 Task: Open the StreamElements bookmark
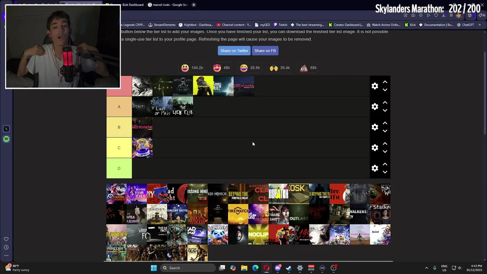(x=162, y=25)
